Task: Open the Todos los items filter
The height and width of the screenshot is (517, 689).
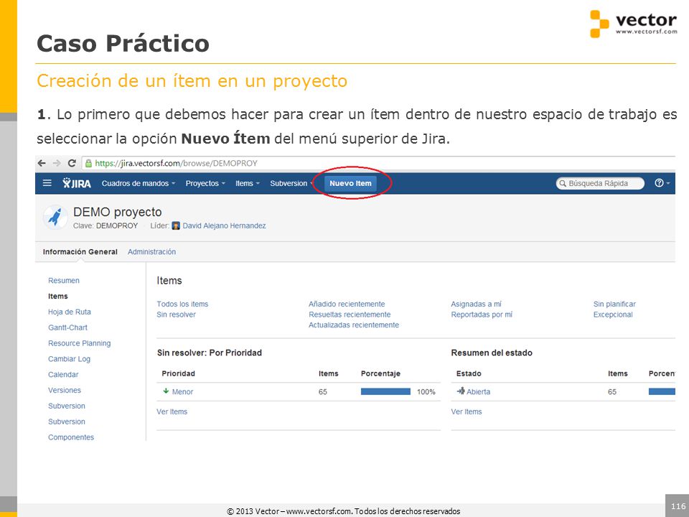Action: point(182,304)
